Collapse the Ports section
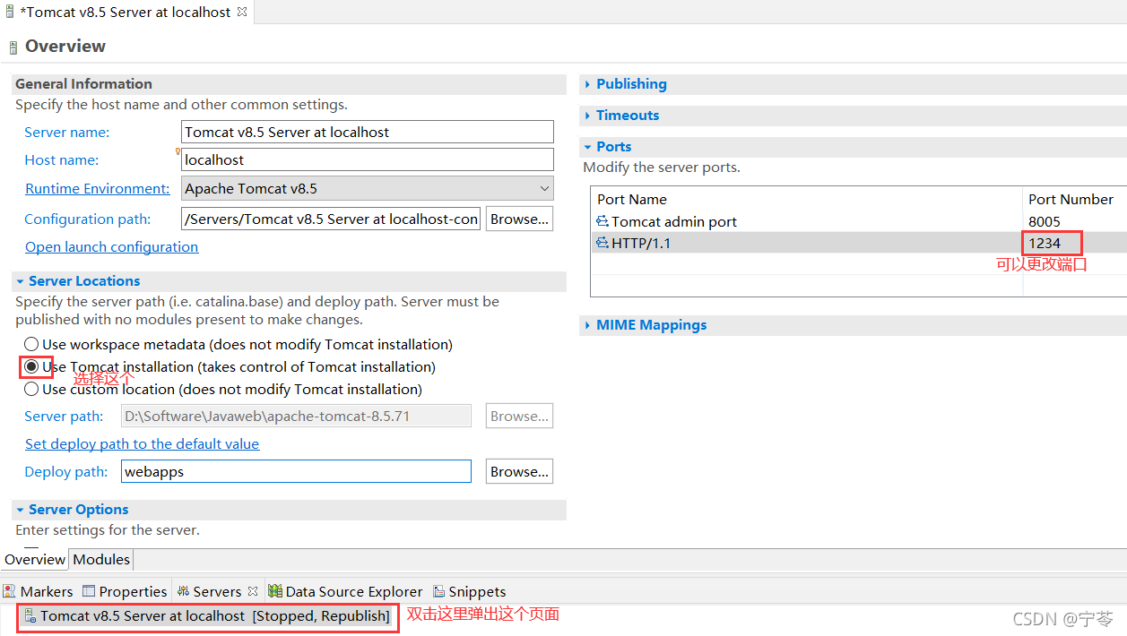This screenshot has width=1127, height=636. click(587, 147)
